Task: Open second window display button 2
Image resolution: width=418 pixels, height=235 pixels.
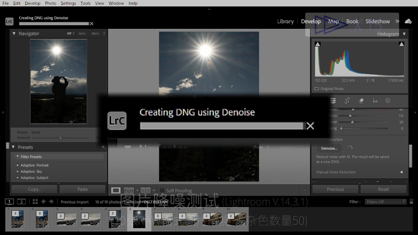Action: pyautogui.click(x=21, y=202)
